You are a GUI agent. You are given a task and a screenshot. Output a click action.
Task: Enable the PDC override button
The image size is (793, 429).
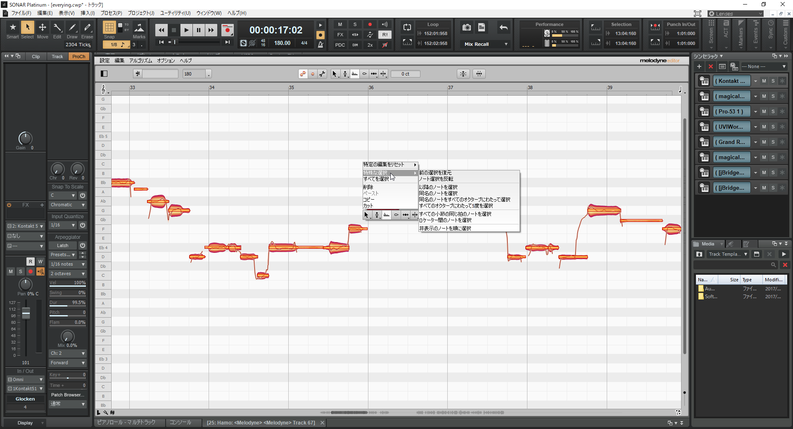(x=340, y=45)
